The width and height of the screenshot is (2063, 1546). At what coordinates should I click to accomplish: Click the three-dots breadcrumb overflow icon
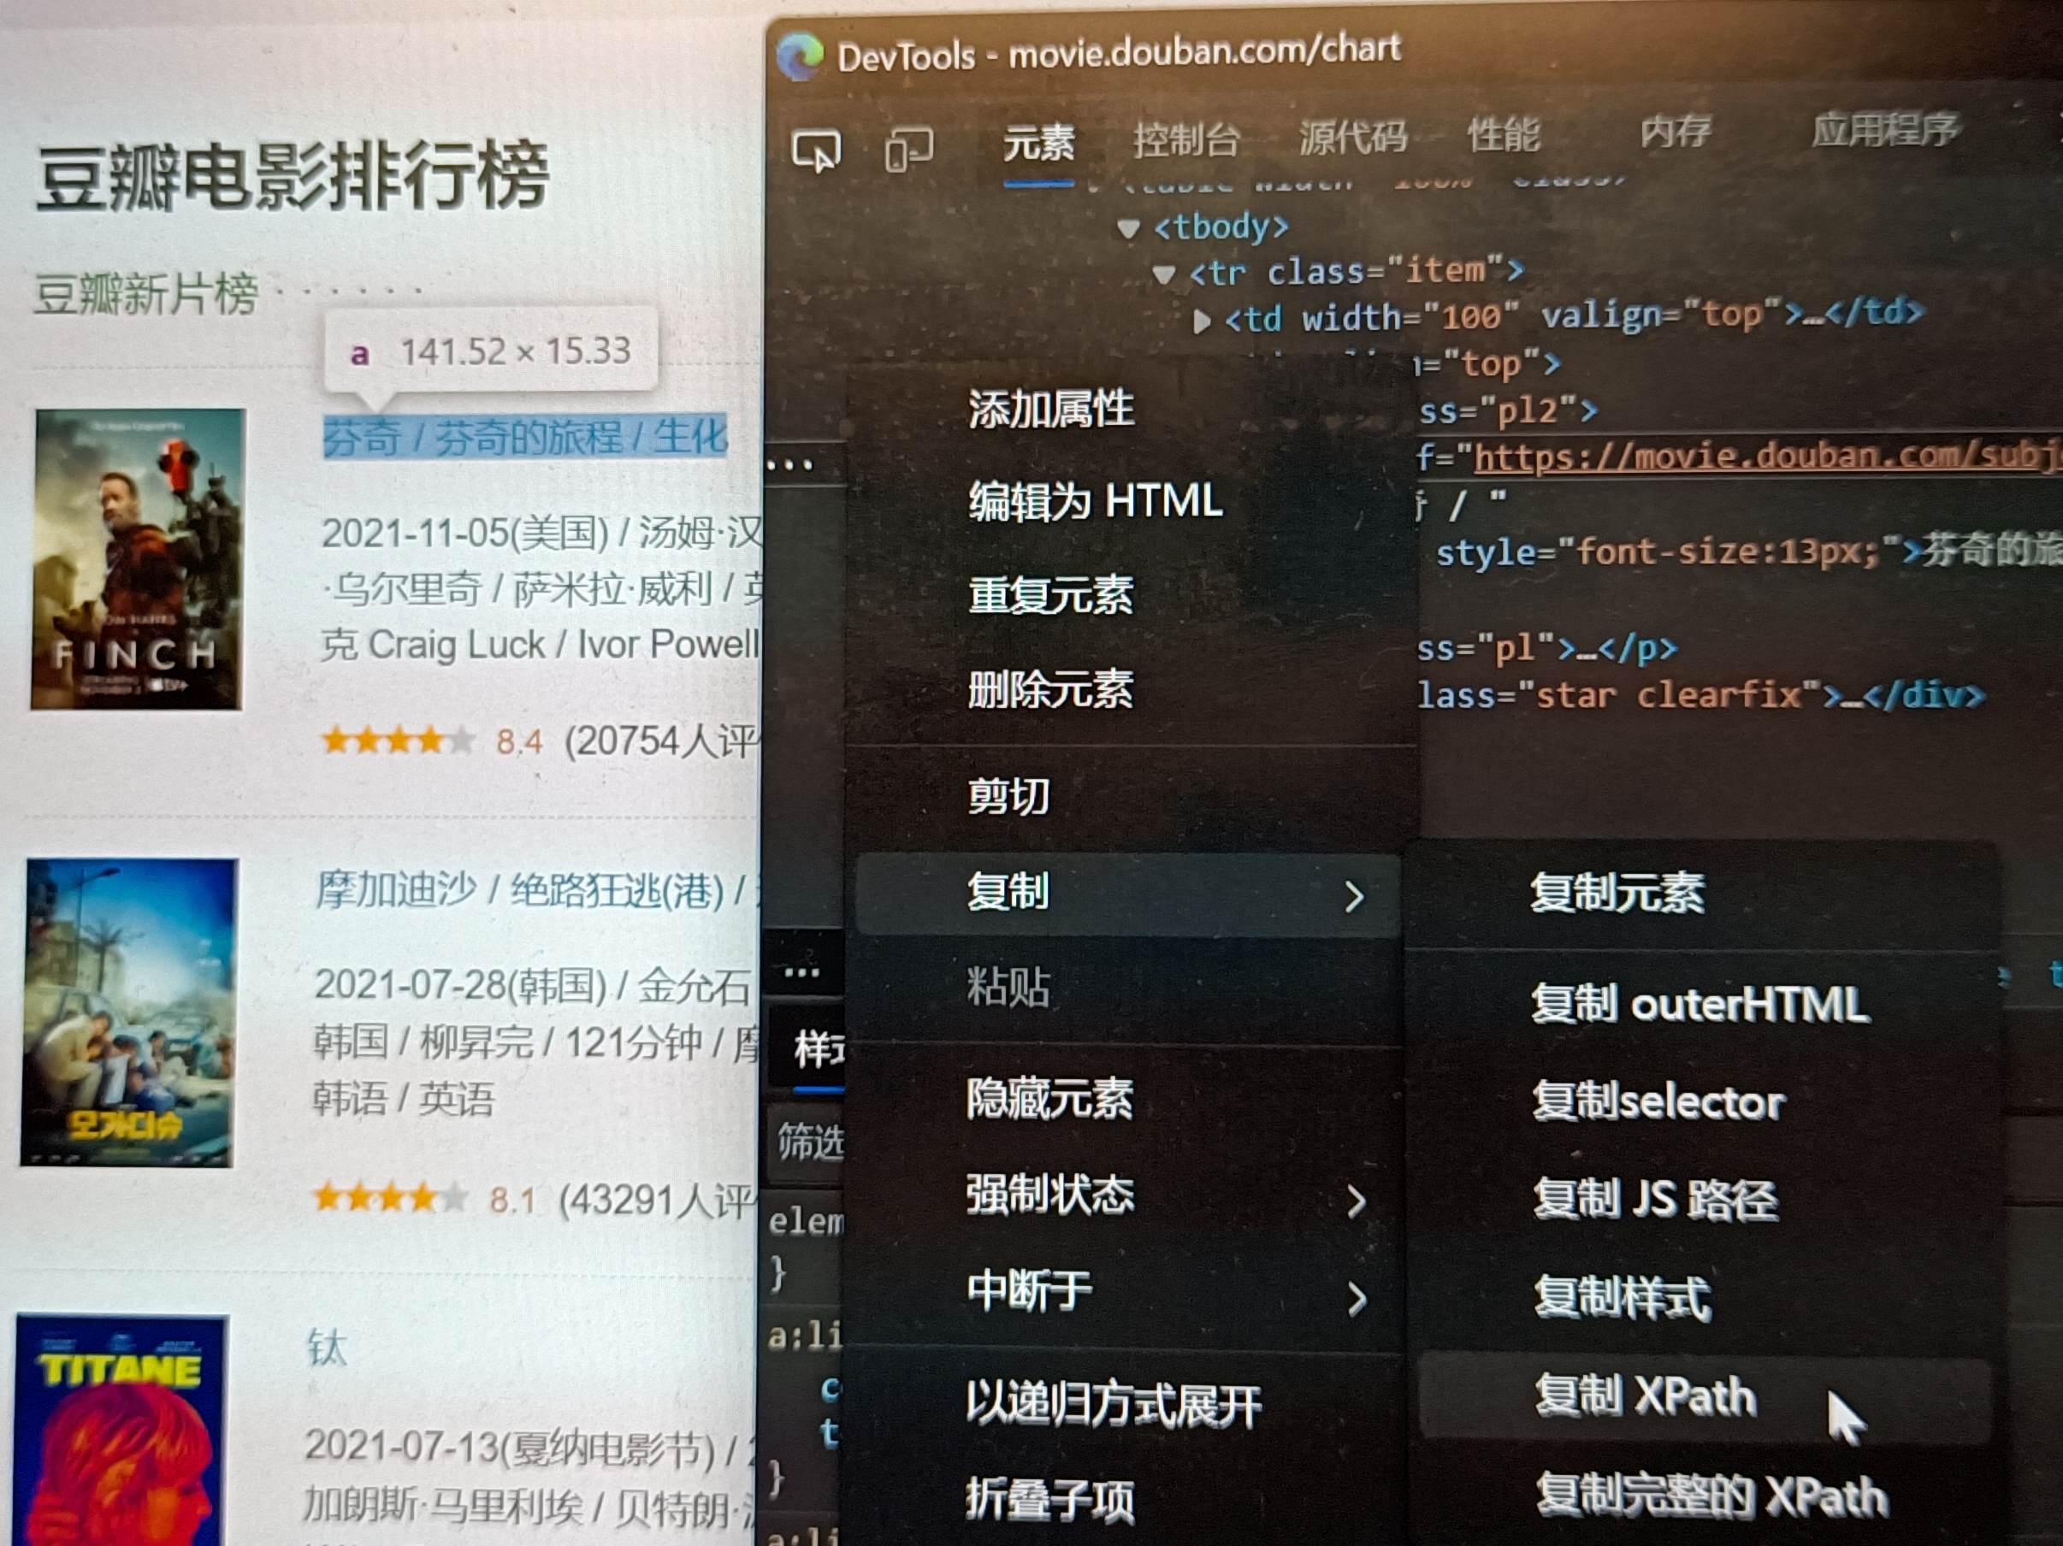pyautogui.click(x=801, y=973)
